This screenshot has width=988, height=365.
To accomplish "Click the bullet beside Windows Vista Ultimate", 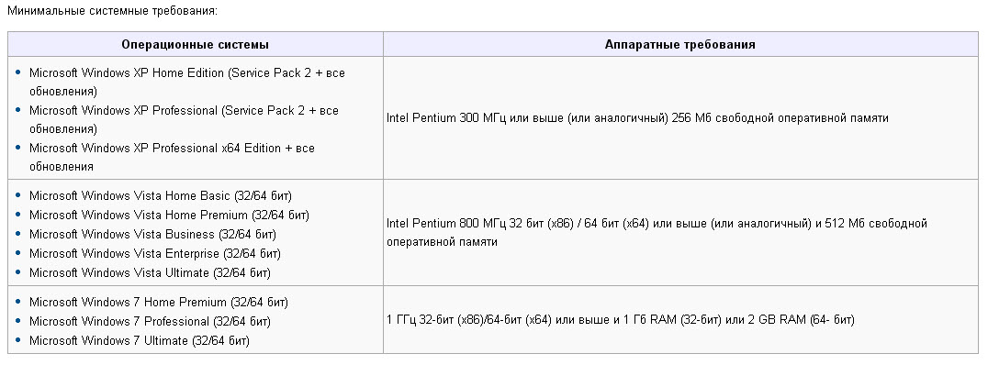I will [17, 272].
